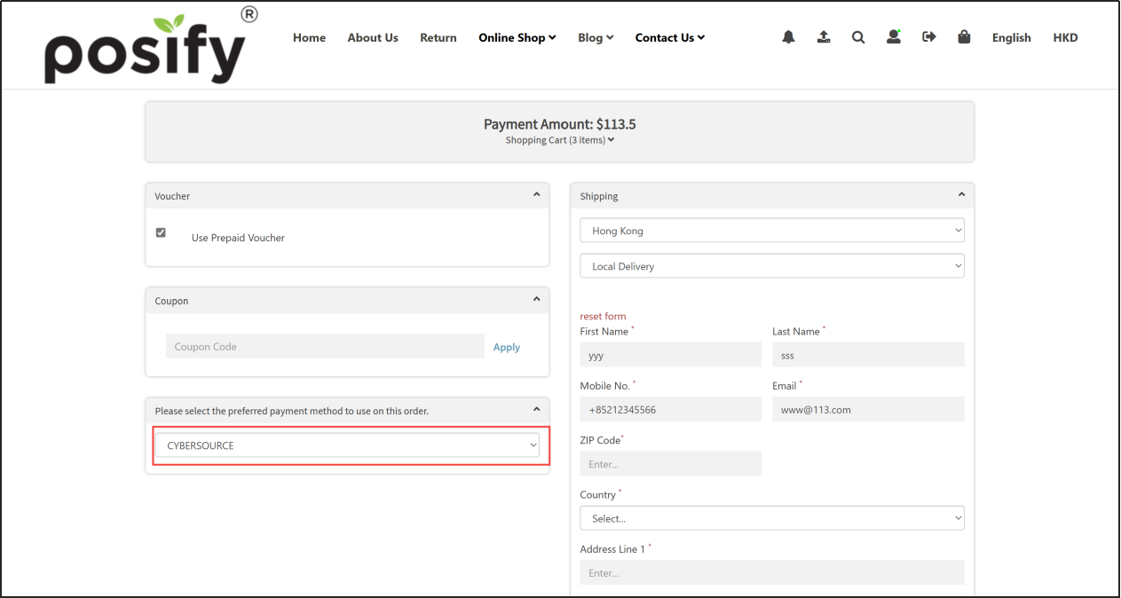Open the Country select dropdown
Viewport: 1121px width, 598px height.
(771, 518)
